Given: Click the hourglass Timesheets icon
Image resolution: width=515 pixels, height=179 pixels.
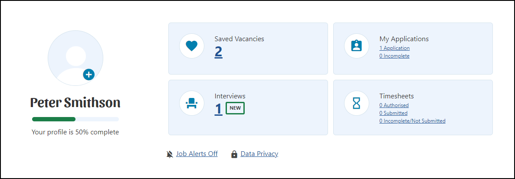Looking at the screenshot, I should [357, 104].
